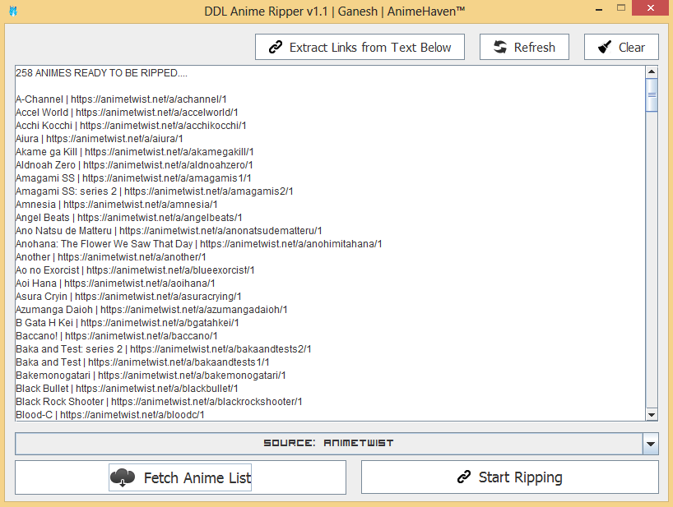Select the Bakemonogatari line
Screen dimensions: 673x507
pos(151,376)
